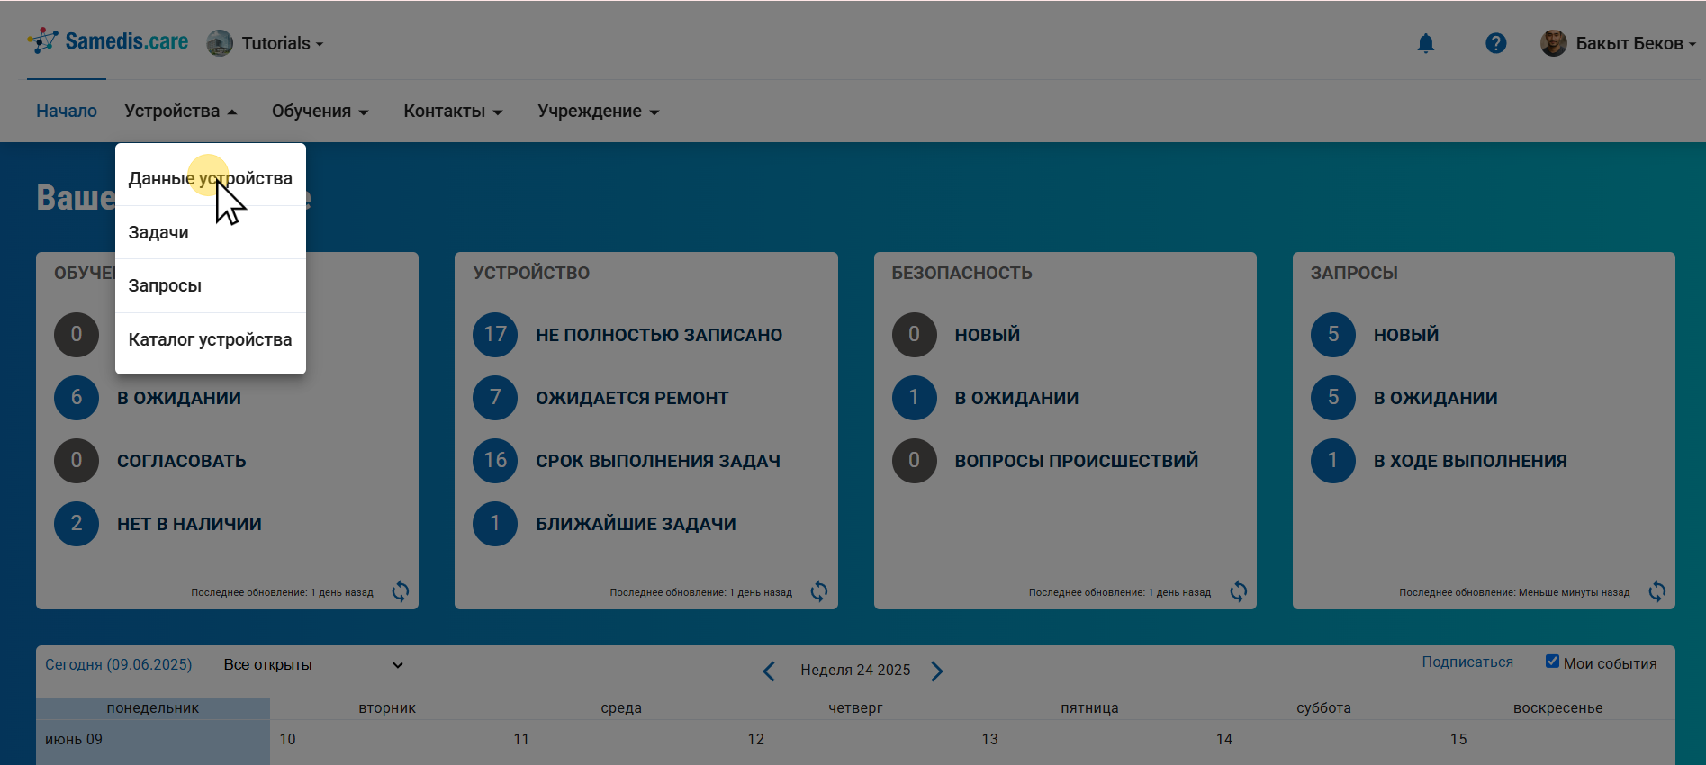1706x765 pixels.
Task: Open the notifications bell icon
Action: (x=1425, y=43)
